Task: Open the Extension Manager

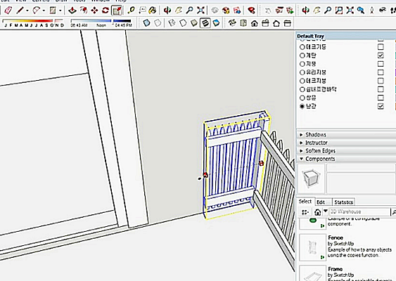Action: pos(251,10)
